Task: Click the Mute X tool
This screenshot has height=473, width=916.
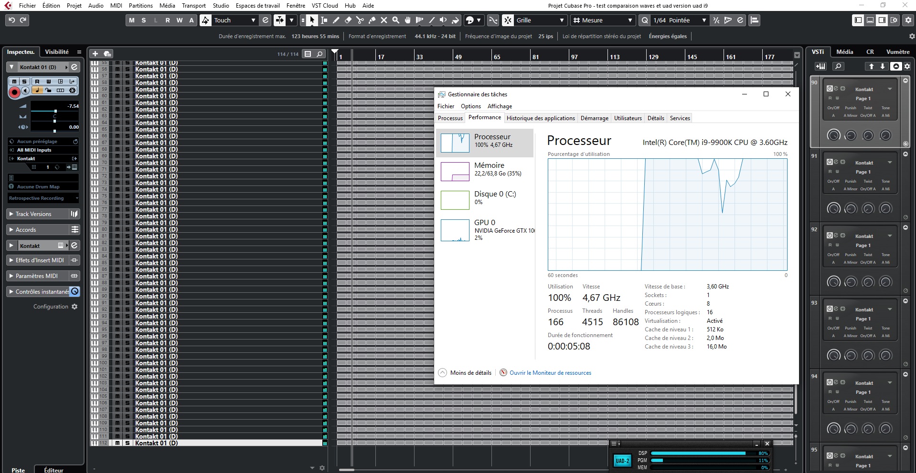Action: [384, 20]
